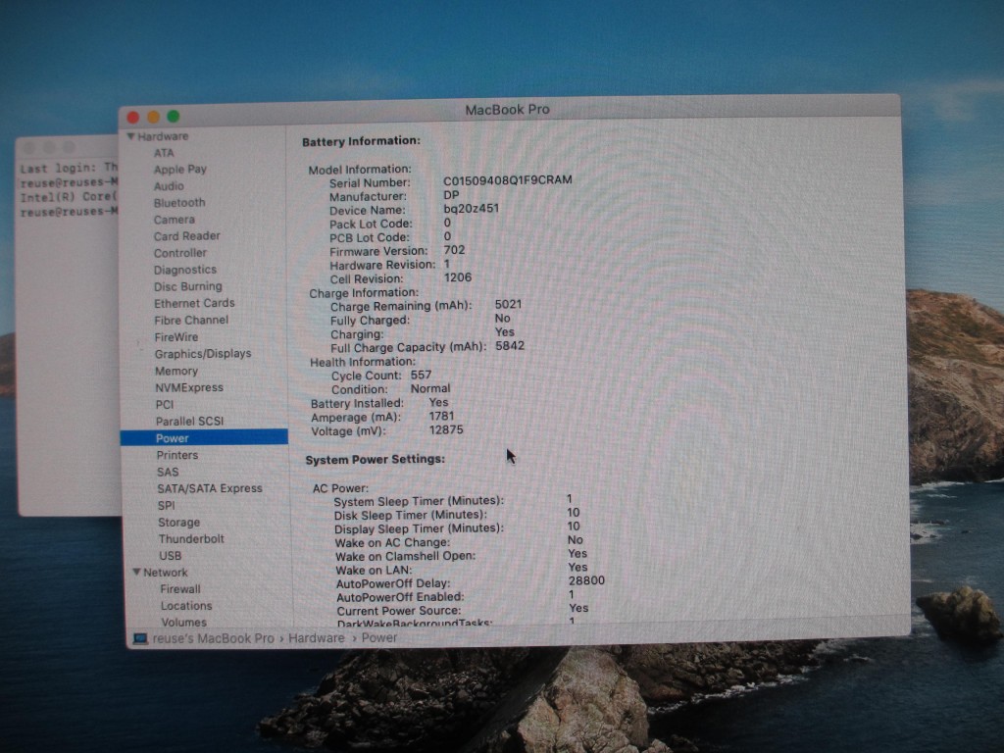
Task: Show Bluetooth hardware information
Action: pyautogui.click(x=179, y=203)
